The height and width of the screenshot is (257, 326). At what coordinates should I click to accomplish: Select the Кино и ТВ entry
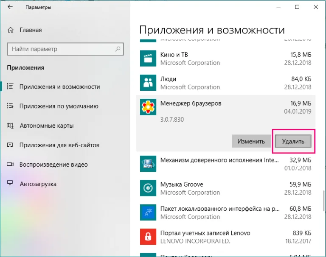click(225, 59)
